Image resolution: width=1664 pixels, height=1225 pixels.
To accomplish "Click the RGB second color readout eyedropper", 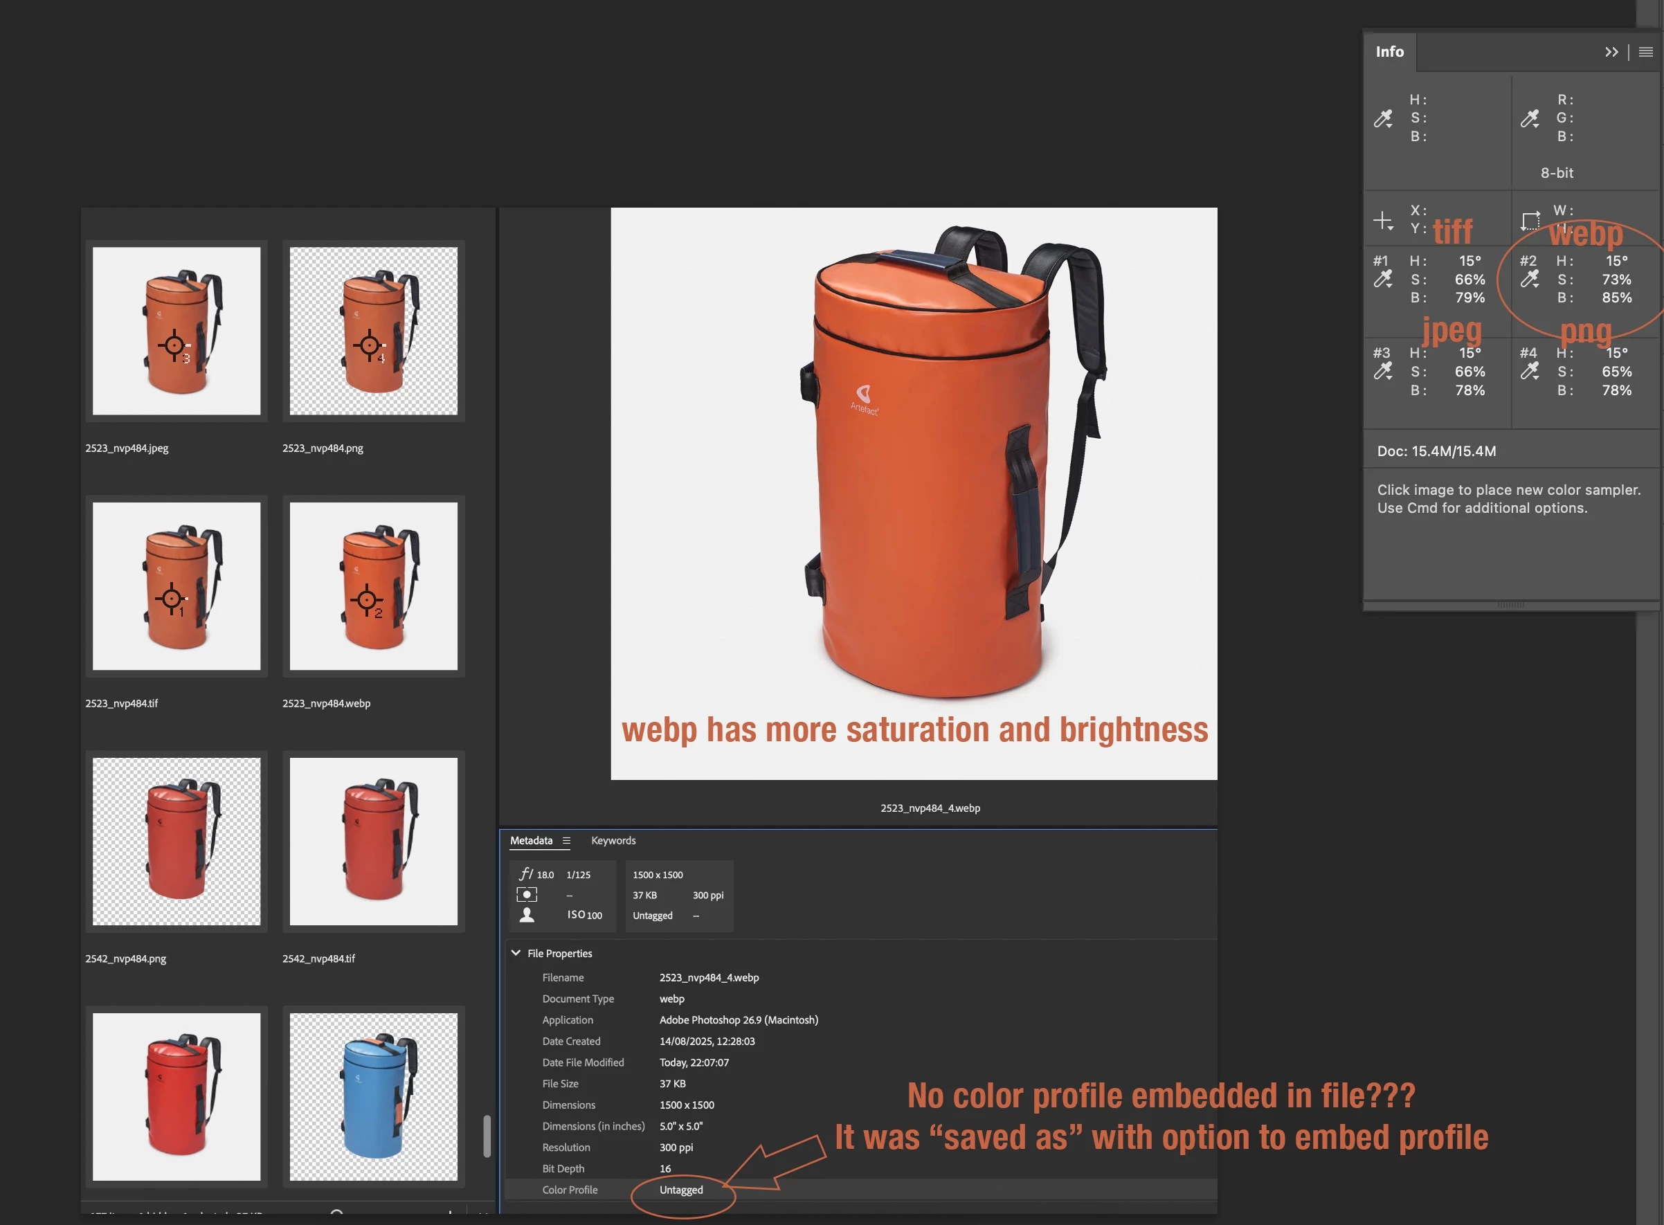I will click(1530, 118).
